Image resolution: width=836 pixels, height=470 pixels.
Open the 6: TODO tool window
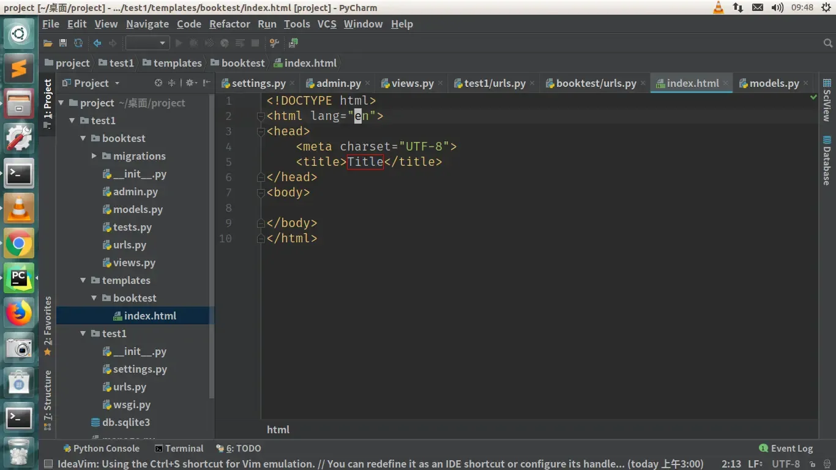coord(239,449)
